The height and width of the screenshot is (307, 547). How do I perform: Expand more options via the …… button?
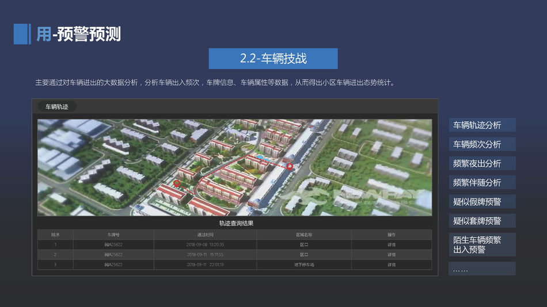(x=482, y=269)
